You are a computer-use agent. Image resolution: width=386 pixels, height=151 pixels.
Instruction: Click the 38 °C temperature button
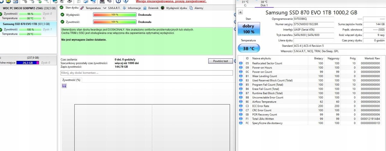248,48
